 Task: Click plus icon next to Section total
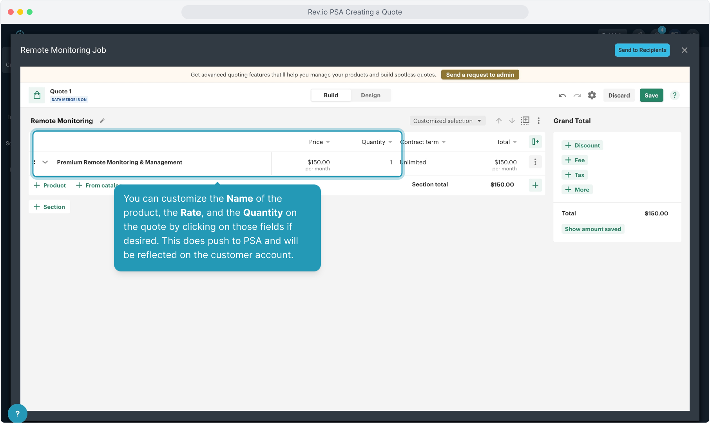[535, 185]
